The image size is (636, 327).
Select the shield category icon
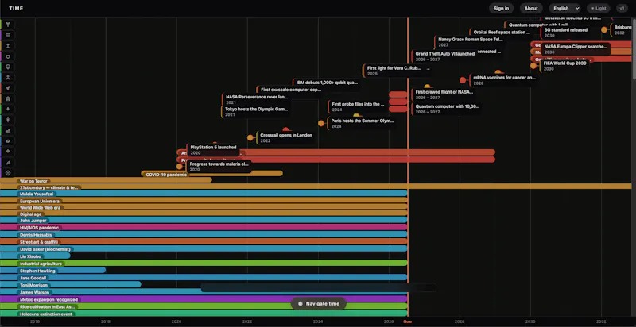[8, 56]
